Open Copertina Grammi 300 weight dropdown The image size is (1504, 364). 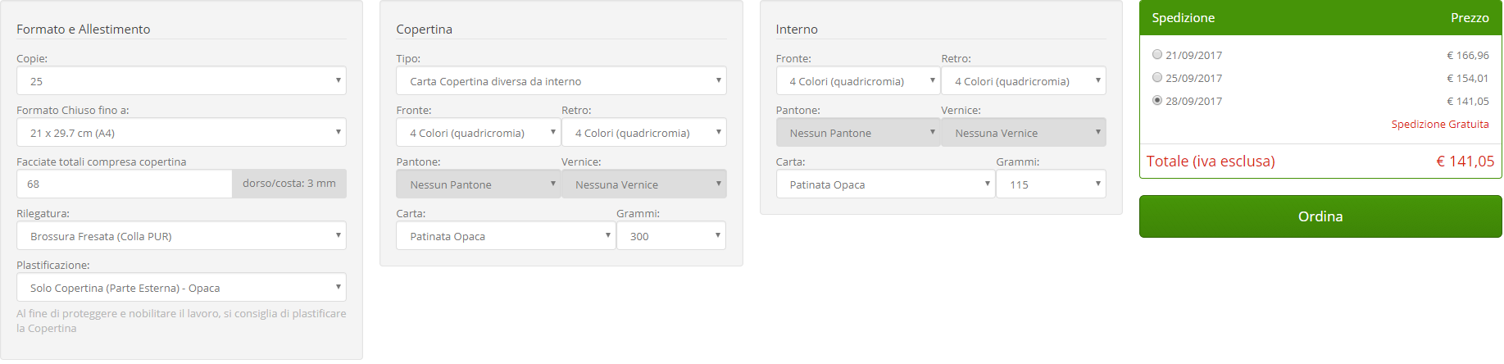pos(670,236)
